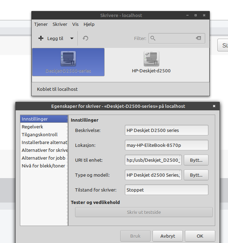Click Bytt button next to URI til enhet
This screenshot has width=228, height=243.
point(196,160)
